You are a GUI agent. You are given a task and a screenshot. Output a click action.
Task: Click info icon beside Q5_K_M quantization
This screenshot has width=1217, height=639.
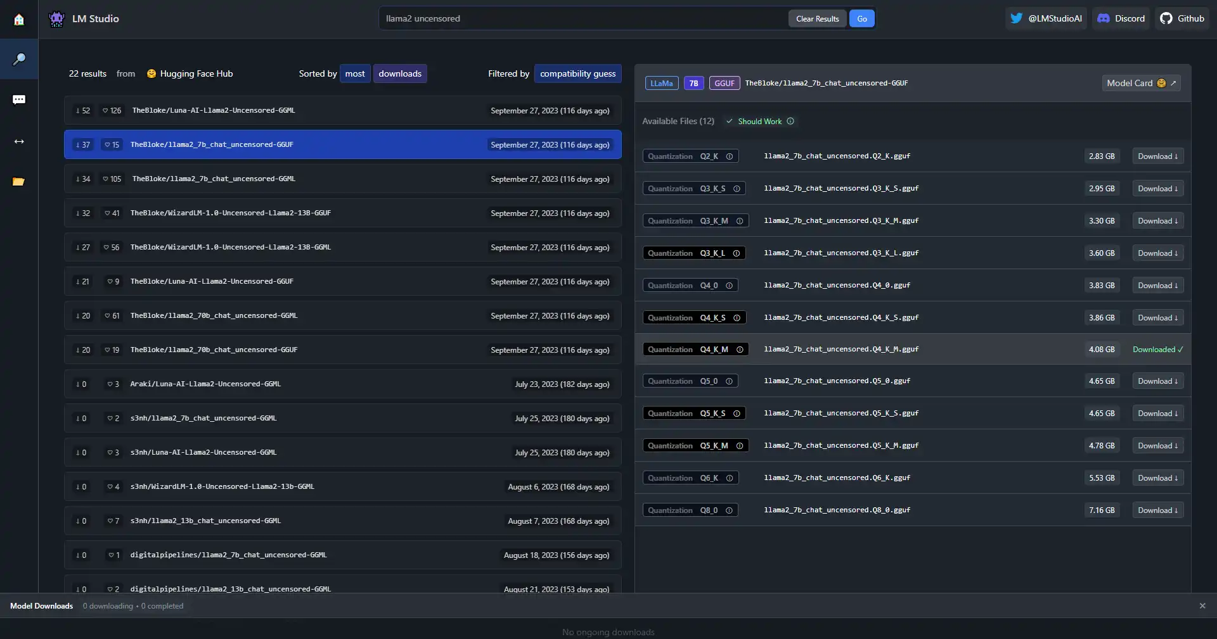coord(740,446)
